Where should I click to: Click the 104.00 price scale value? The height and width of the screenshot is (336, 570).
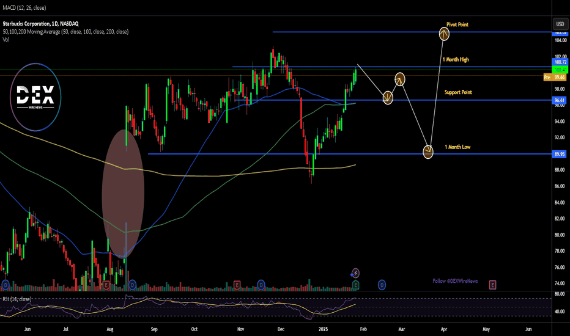coord(560,41)
